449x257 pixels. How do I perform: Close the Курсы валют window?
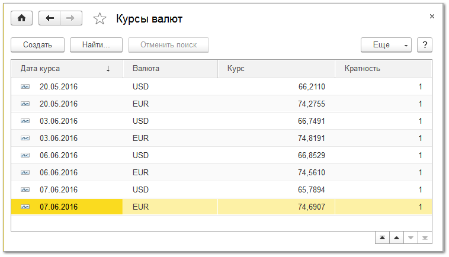click(x=432, y=17)
